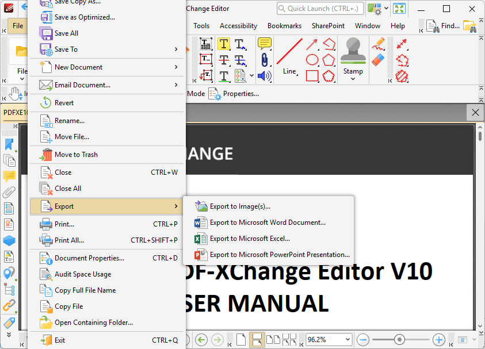Select the Polygon shape tool
Screen dimensions: 485x349
[329, 60]
